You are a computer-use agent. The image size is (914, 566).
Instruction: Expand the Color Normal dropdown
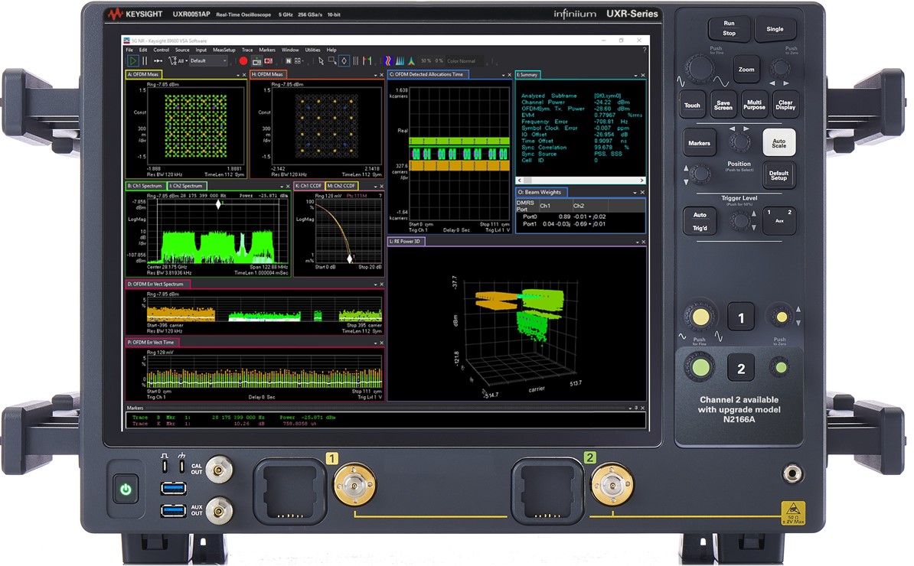[x=464, y=60]
